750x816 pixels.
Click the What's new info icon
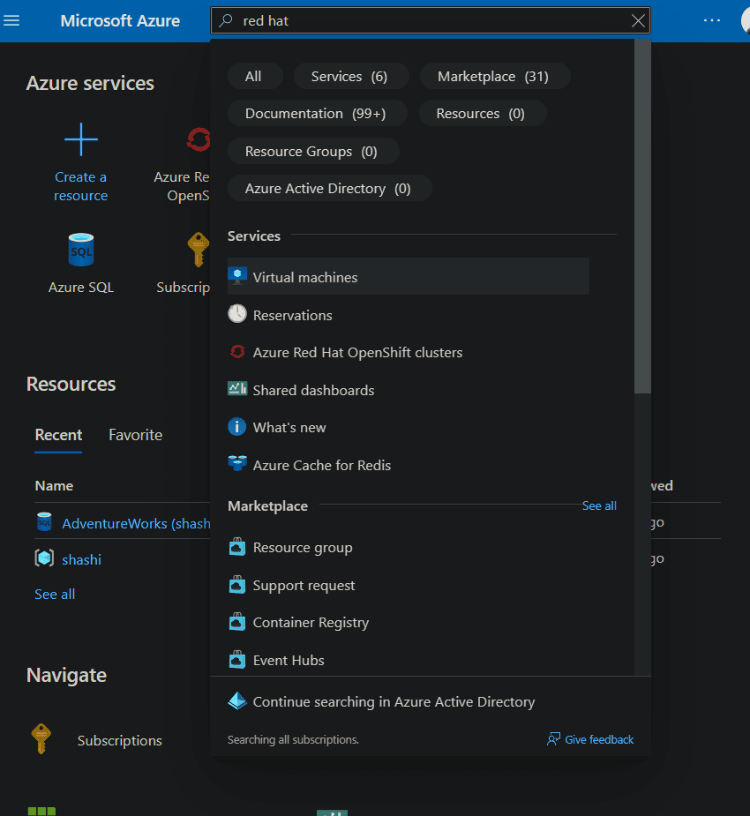237,427
